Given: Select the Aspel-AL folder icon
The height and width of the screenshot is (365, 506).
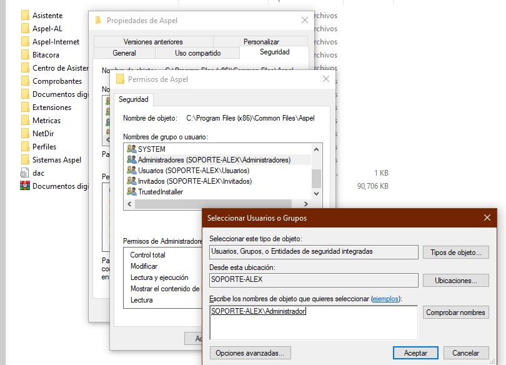Looking at the screenshot, I should click(x=25, y=28).
